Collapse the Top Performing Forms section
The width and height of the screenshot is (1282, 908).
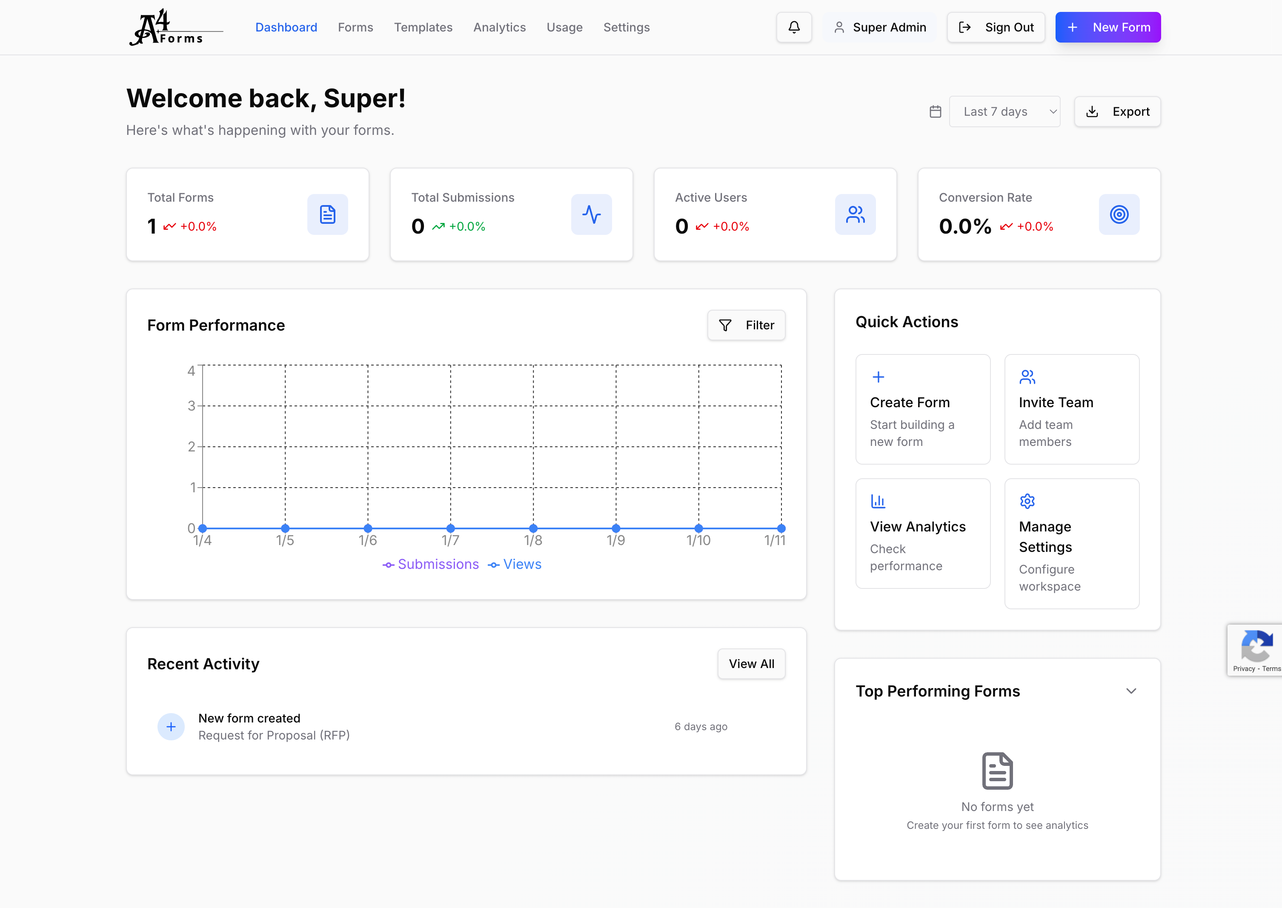pos(1132,691)
